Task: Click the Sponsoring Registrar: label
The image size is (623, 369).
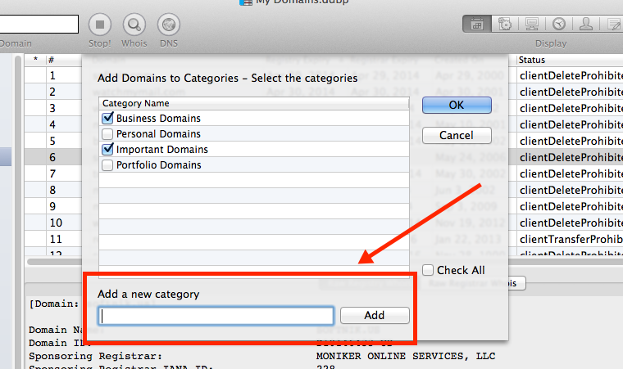Action: [95, 356]
